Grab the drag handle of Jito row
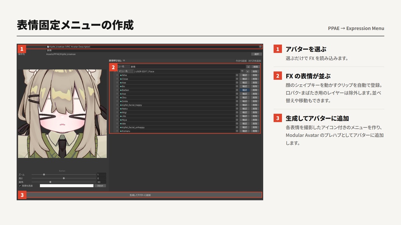 pos(117,116)
